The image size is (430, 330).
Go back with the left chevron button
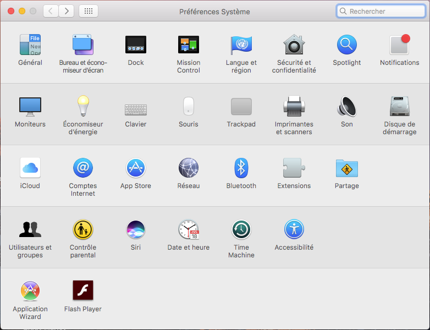(x=51, y=11)
